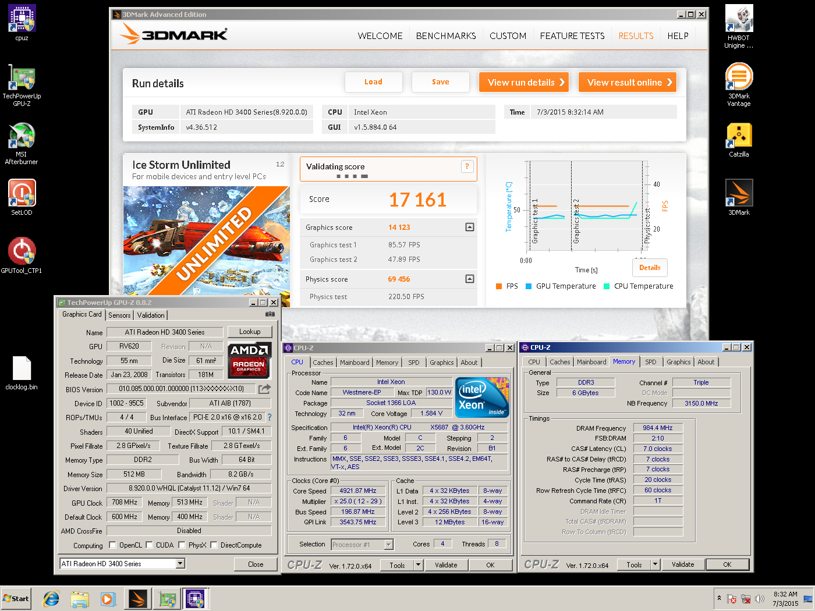Open the CUSTOM tab in 3DMark
The height and width of the screenshot is (611, 815).
coord(508,36)
